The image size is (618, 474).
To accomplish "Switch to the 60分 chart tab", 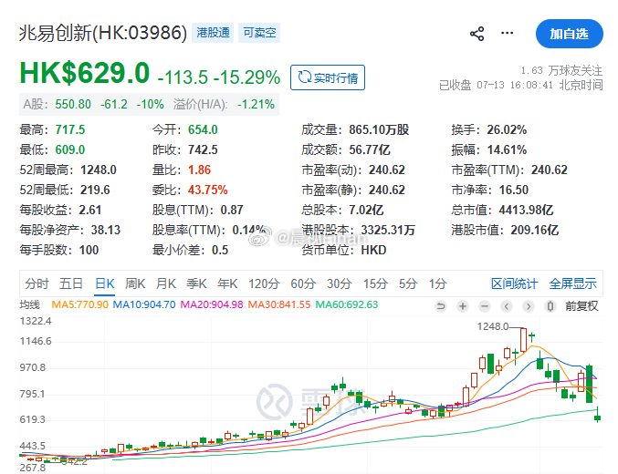I will (x=303, y=283).
